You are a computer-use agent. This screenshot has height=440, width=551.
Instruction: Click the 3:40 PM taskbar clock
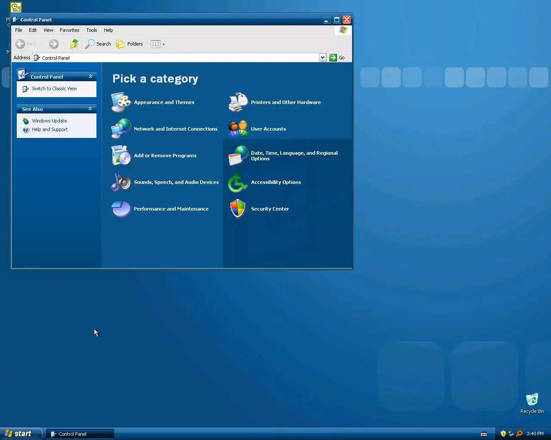tap(535, 434)
